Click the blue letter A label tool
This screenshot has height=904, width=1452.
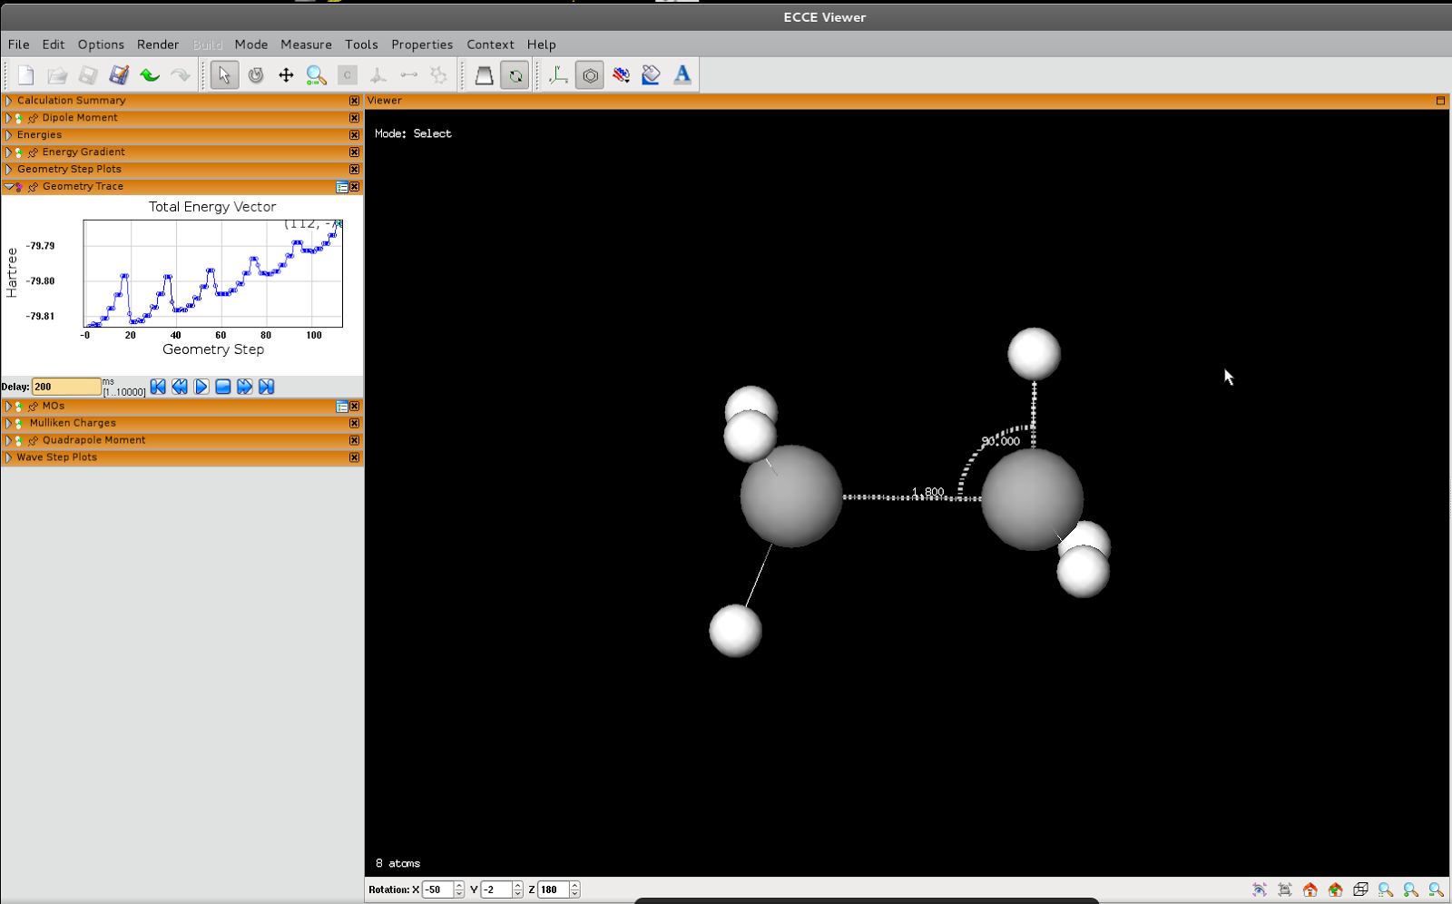(x=682, y=75)
